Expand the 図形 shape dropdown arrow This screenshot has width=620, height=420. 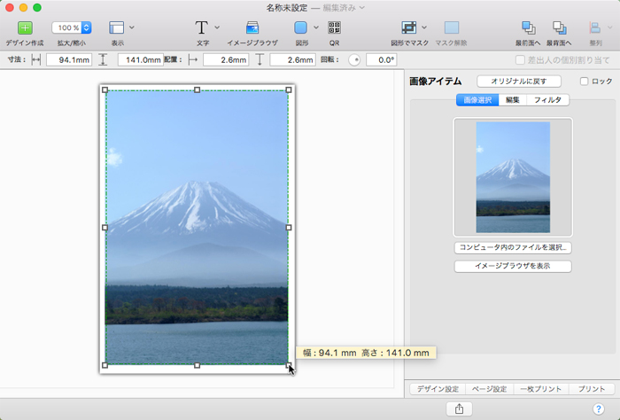pyautogui.click(x=316, y=27)
